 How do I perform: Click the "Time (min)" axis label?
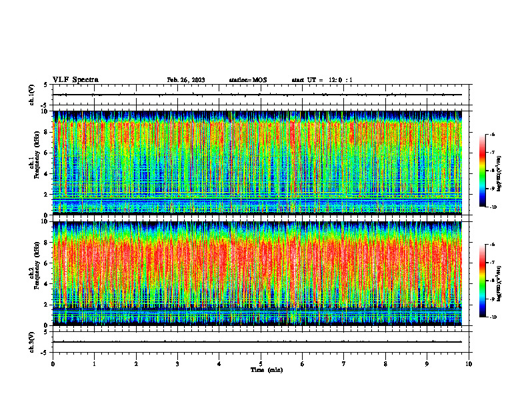tap(267, 370)
